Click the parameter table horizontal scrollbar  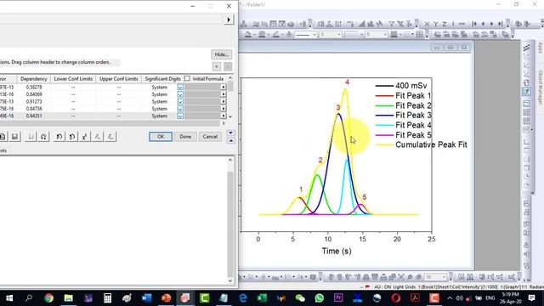click(113, 123)
